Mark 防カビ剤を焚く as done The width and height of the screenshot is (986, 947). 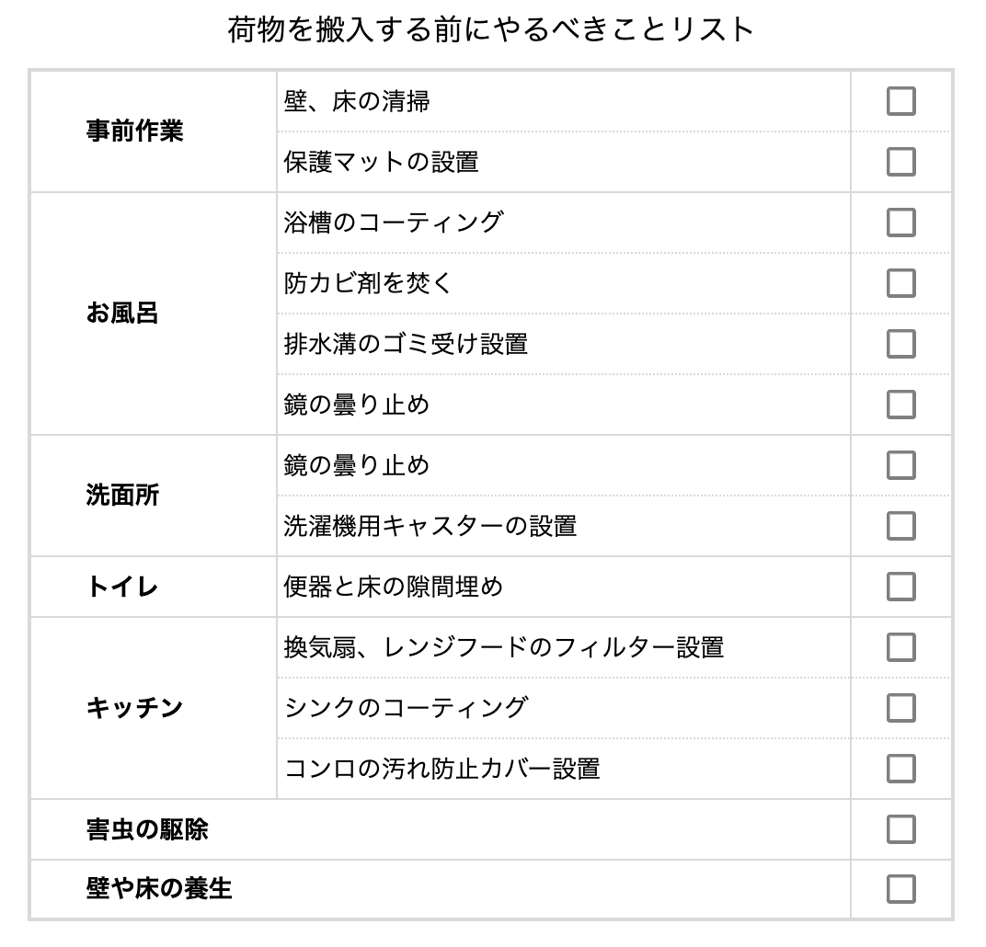pyautogui.click(x=900, y=283)
